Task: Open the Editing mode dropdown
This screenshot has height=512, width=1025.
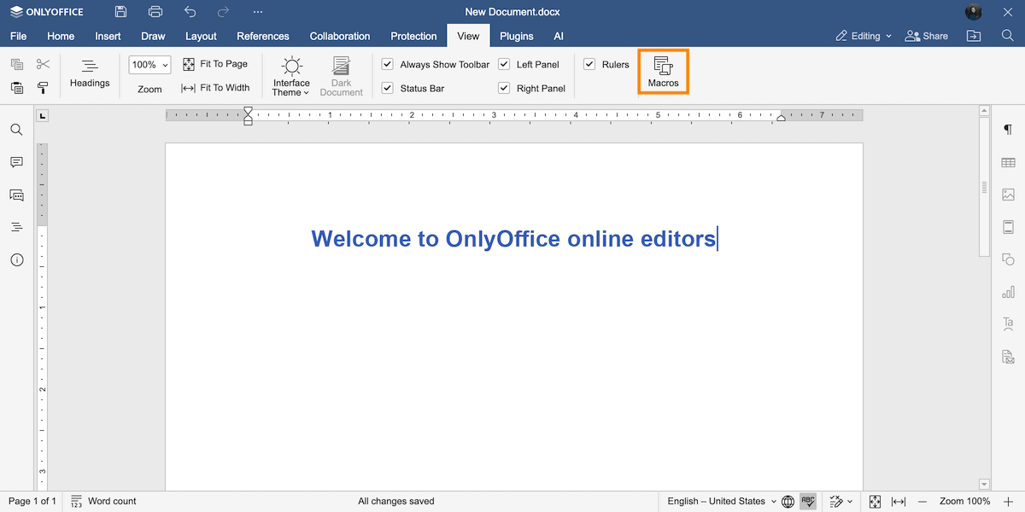Action: [x=864, y=36]
